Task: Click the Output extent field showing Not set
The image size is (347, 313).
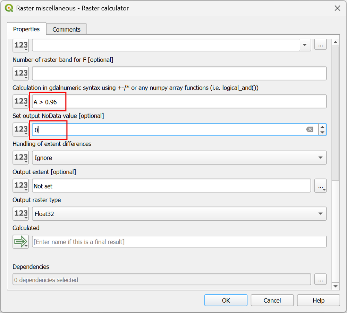Action: 171,186
